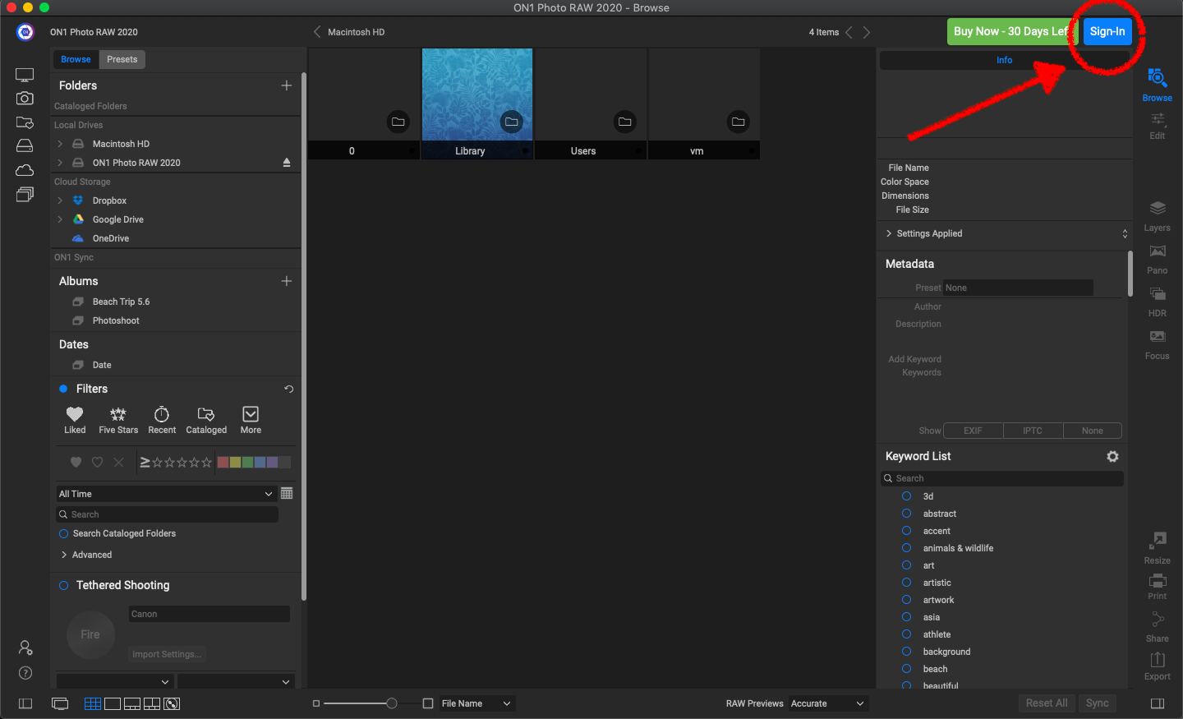
Task: Open the Pano merge tool
Action: tap(1157, 258)
